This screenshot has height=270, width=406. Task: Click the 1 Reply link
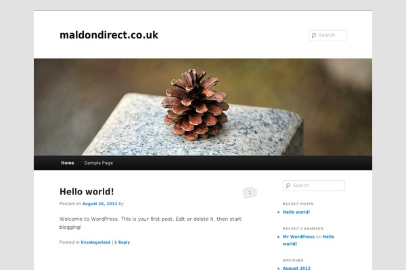[x=122, y=242]
